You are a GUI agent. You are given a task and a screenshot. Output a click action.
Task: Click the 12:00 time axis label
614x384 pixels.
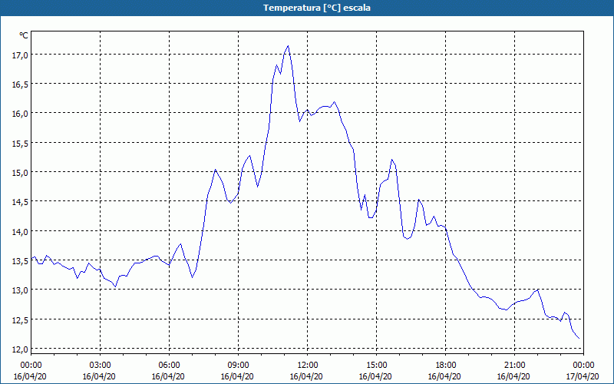(x=307, y=366)
